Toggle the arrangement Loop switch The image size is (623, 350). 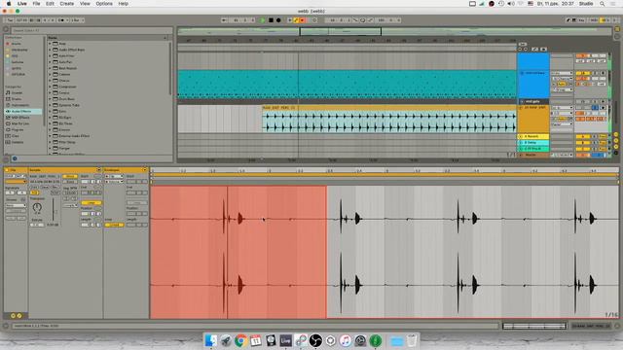coord(363,20)
